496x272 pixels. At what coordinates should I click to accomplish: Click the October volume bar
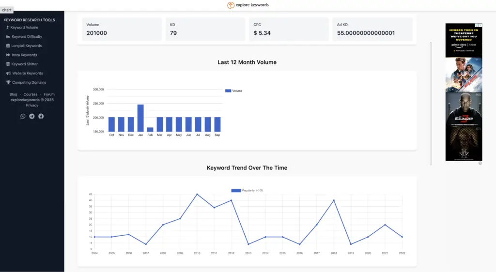pyautogui.click(x=112, y=124)
